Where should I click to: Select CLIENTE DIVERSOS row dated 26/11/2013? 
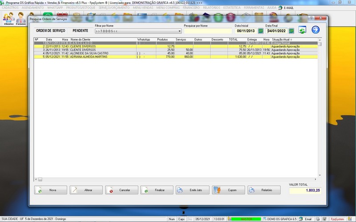click(x=176, y=50)
